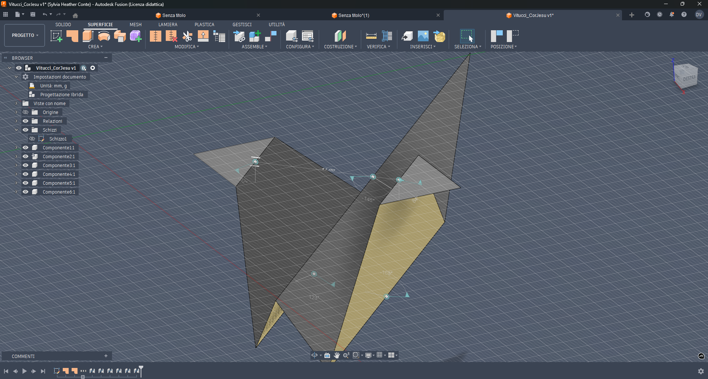
Task: Switch to the Mesh ribbon tab
Action: click(135, 24)
